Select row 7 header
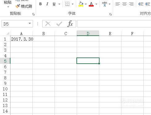 5,72
